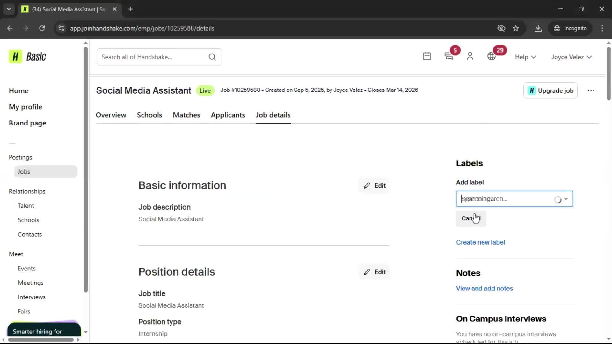Click the person profile icon

tap(470, 56)
